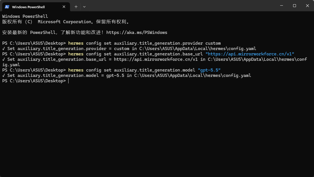The image size is (314, 177).
Task: Click the 'Windows PowerShell' header line
Action: [25, 16]
